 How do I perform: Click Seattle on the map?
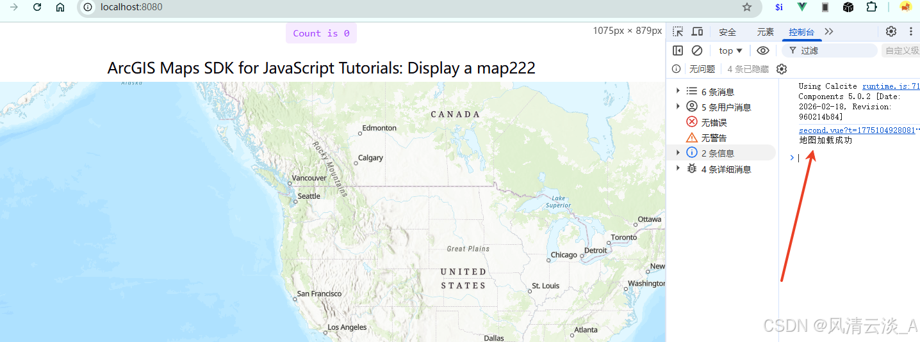point(309,196)
